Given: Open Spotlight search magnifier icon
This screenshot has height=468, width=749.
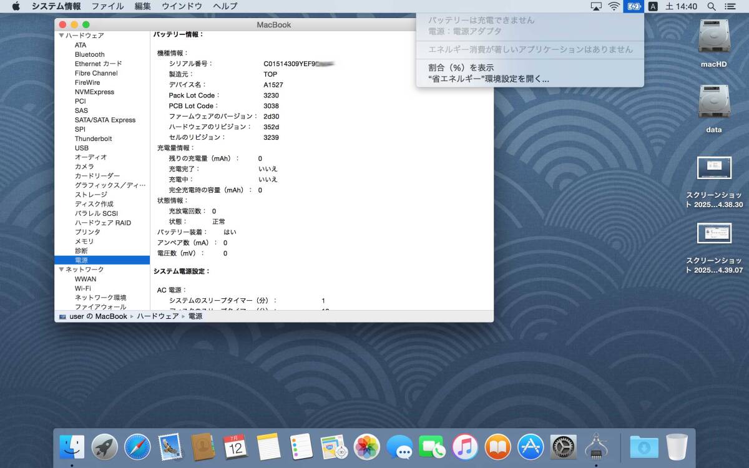Looking at the screenshot, I should [712, 6].
